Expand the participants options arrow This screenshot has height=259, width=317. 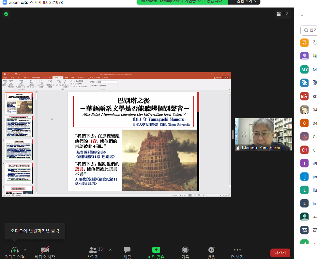(x=110, y=250)
